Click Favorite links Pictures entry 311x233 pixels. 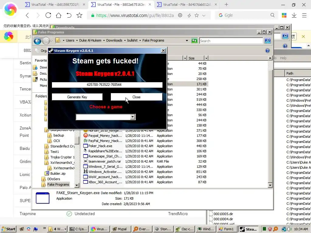click(41, 79)
